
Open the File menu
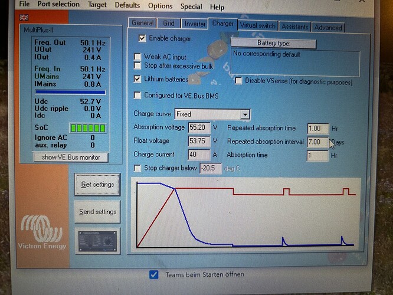coord(24,4)
